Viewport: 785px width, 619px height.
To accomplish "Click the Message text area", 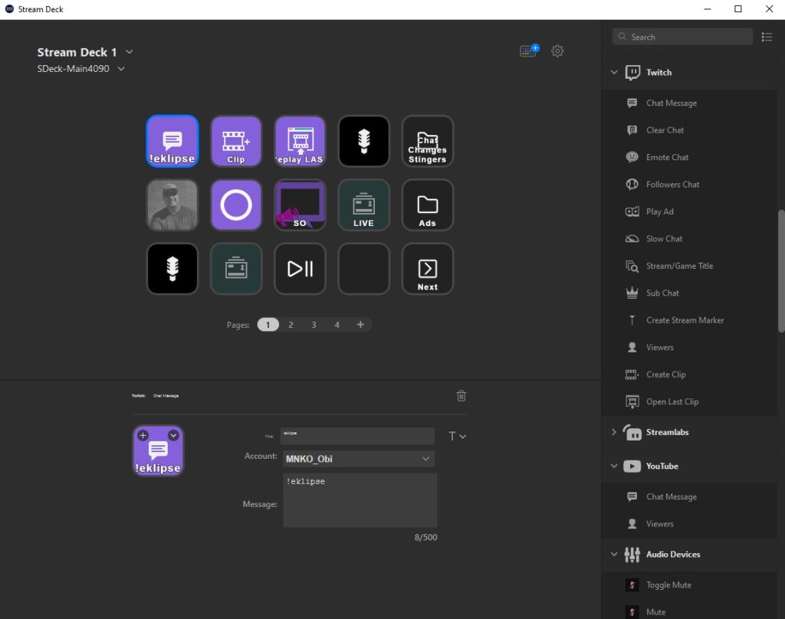I will [360, 500].
